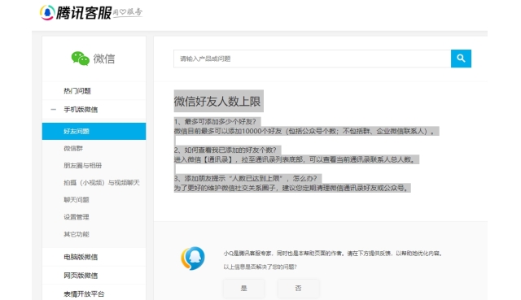Click the Tencent customer service logo
Image resolution: width=521 pixels, height=300 pixels.
point(90,13)
